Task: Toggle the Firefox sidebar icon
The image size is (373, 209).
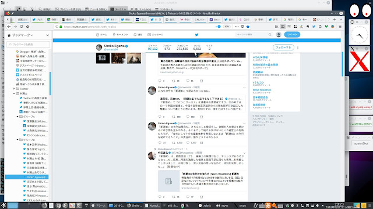Action: (x=283, y=27)
